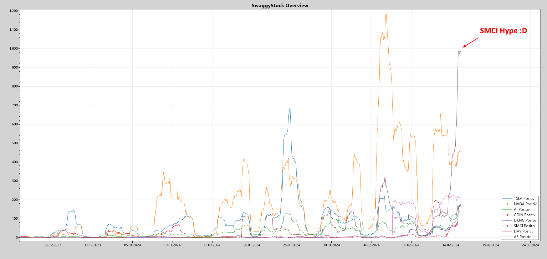Click the 26.12.2023 date axis label
The width and height of the screenshot is (547, 259).
click(x=53, y=245)
